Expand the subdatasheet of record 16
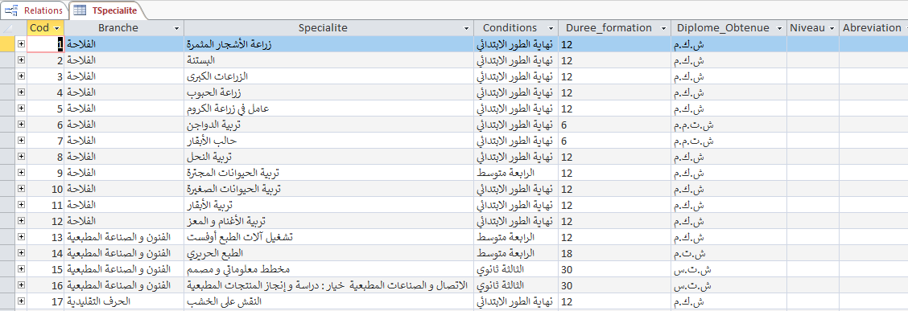 [x=22, y=284]
